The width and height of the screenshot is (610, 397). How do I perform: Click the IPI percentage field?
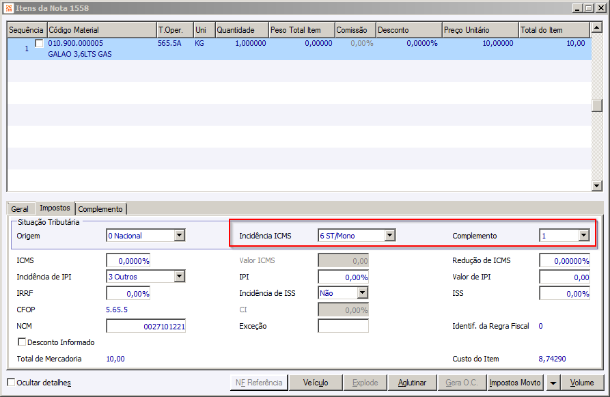pos(343,277)
